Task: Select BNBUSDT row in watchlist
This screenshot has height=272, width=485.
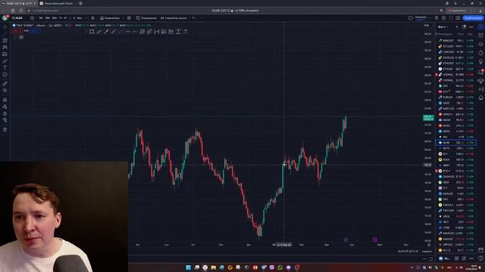Action: click(456, 40)
